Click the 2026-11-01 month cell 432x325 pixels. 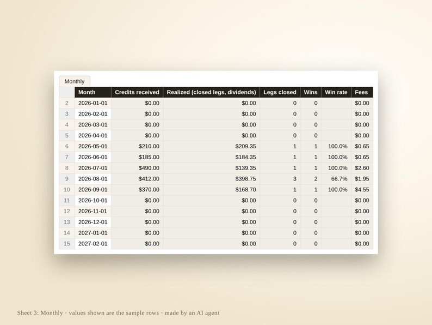click(93, 211)
